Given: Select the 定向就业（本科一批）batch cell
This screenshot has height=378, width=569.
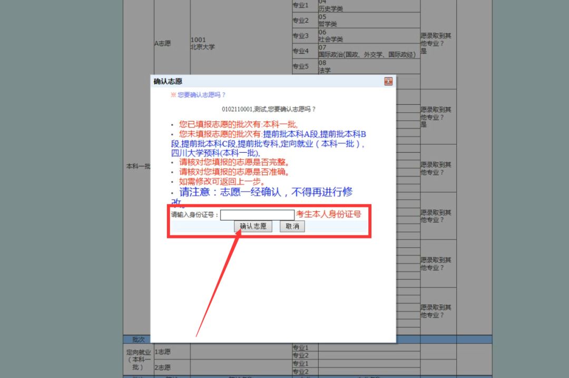Looking at the screenshot, I should point(138,360).
